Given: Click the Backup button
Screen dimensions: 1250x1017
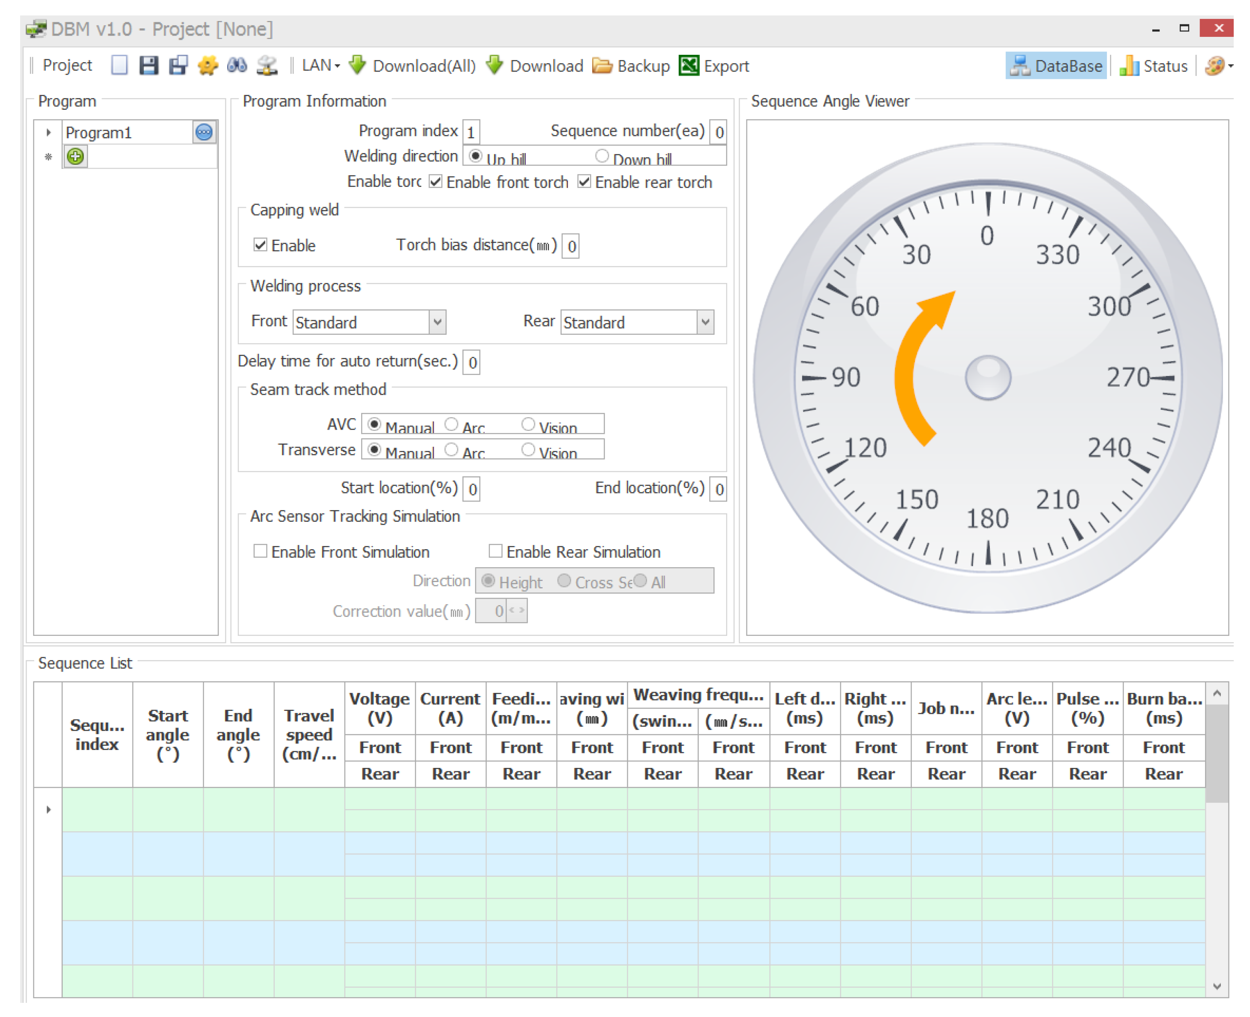Looking at the screenshot, I should point(631,66).
